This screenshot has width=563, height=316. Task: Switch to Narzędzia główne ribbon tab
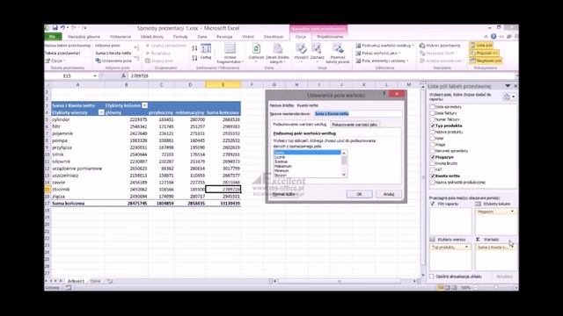[x=84, y=37]
